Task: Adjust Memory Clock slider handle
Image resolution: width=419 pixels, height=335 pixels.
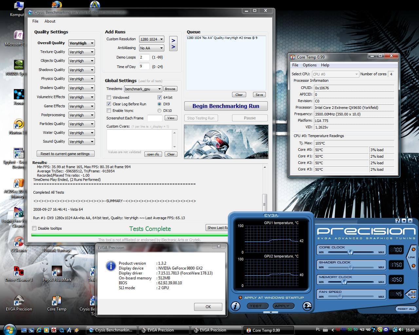Action: click(x=344, y=282)
